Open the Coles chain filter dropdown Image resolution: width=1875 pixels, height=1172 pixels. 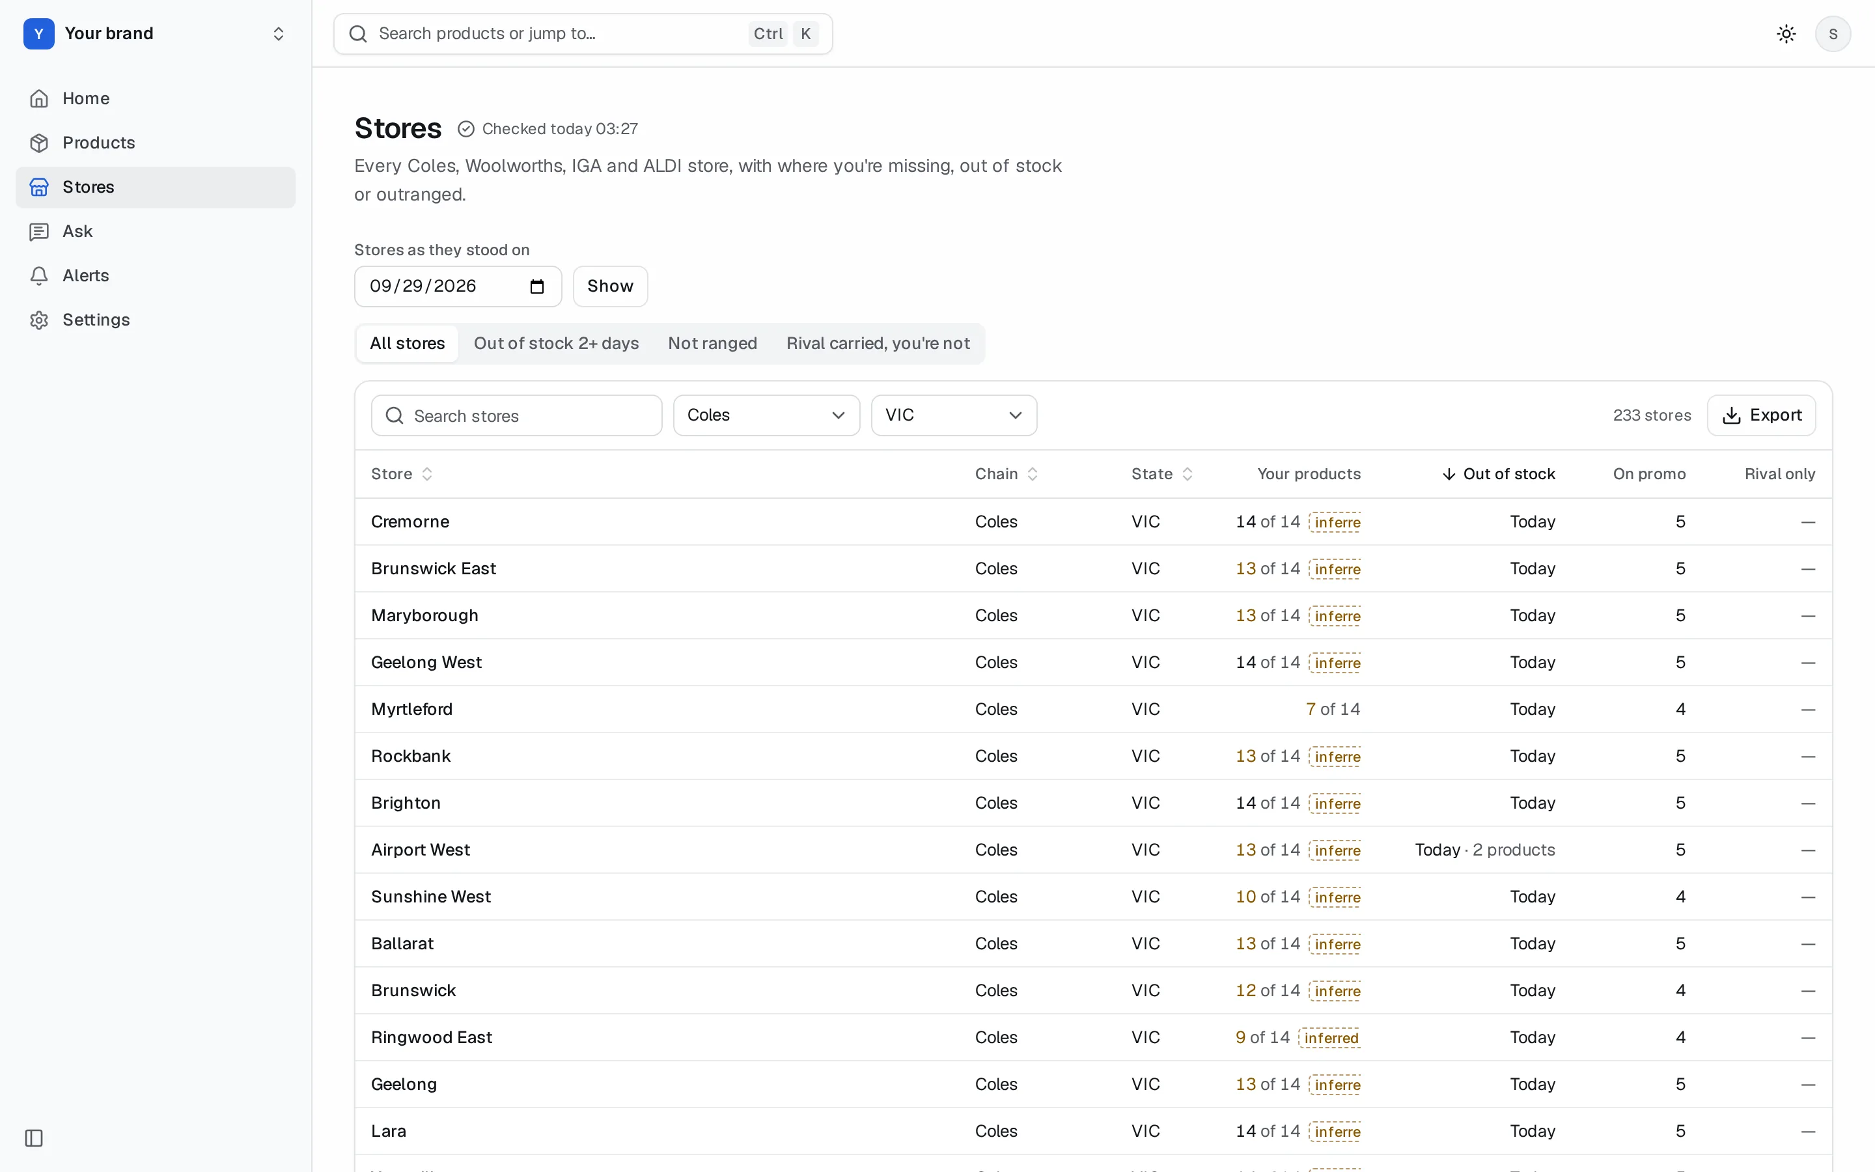(x=766, y=415)
